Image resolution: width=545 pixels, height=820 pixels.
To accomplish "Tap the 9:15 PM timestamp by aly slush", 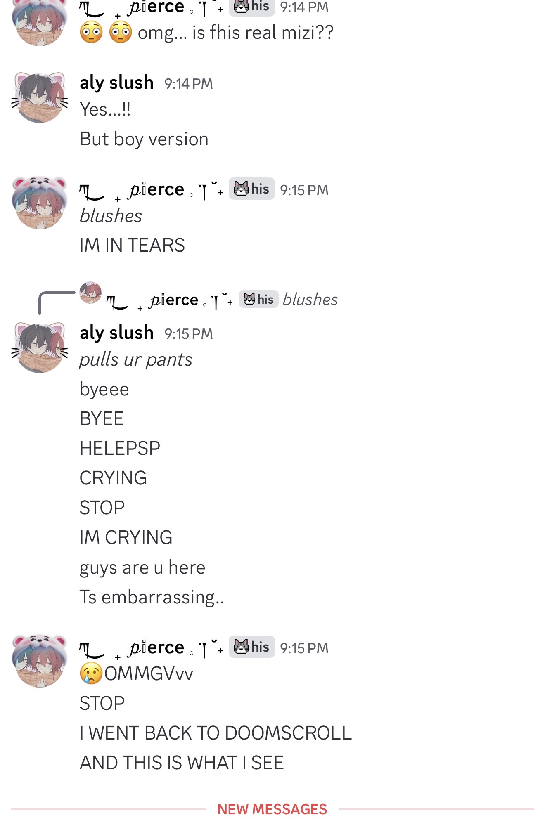I will point(189,333).
